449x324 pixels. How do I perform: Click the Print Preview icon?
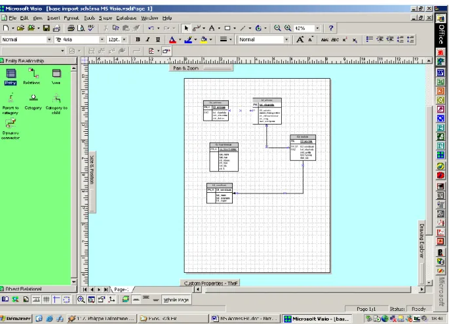pos(81,28)
